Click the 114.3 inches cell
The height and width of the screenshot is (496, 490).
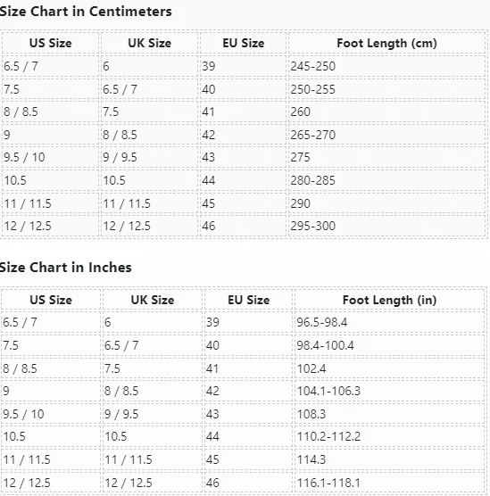(x=389, y=459)
